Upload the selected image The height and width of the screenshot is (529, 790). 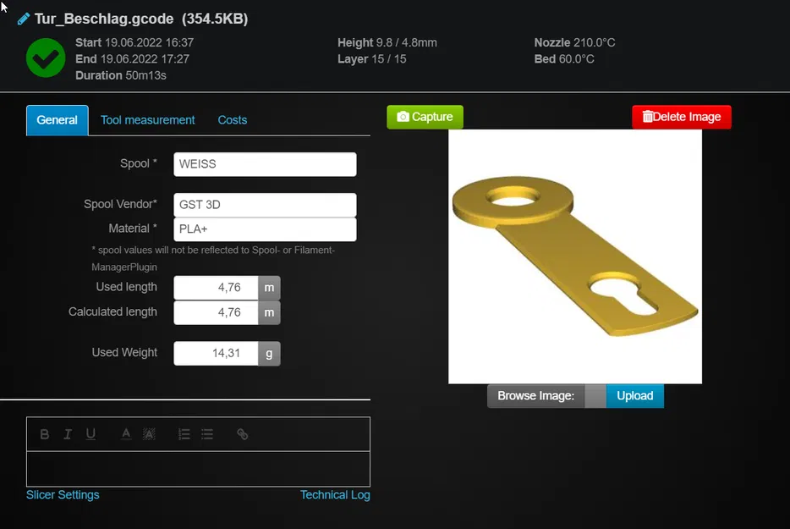(x=635, y=396)
